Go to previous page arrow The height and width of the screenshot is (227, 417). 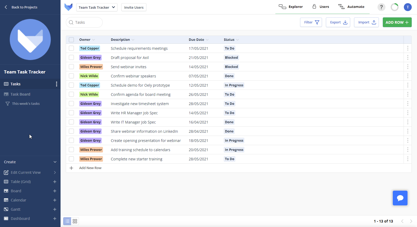click(x=402, y=221)
